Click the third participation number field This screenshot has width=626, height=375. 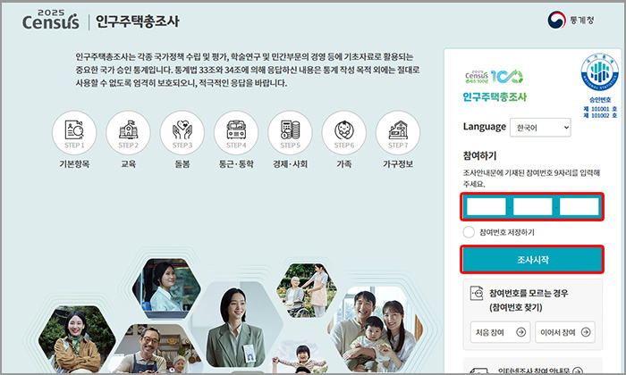click(x=579, y=207)
